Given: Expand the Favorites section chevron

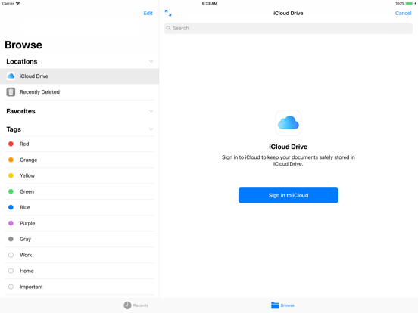Looking at the screenshot, I should 151,111.
